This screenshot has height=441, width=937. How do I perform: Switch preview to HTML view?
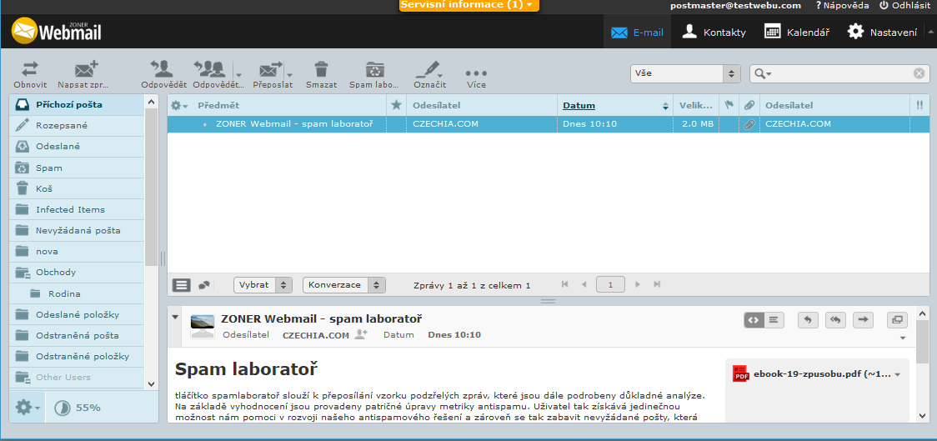pos(754,319)
